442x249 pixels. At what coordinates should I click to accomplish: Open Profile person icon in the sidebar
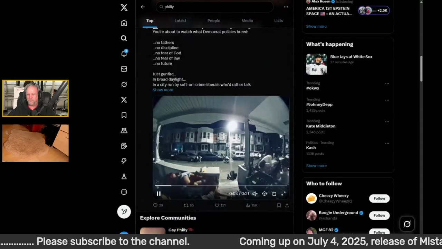click(x=124, y=177)
